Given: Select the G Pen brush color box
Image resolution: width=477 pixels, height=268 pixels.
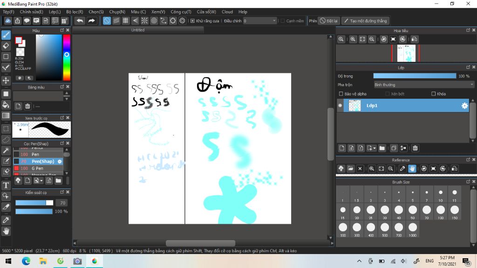Looking at the screenshot, I should pyautogui.click(x=16, y=168).
